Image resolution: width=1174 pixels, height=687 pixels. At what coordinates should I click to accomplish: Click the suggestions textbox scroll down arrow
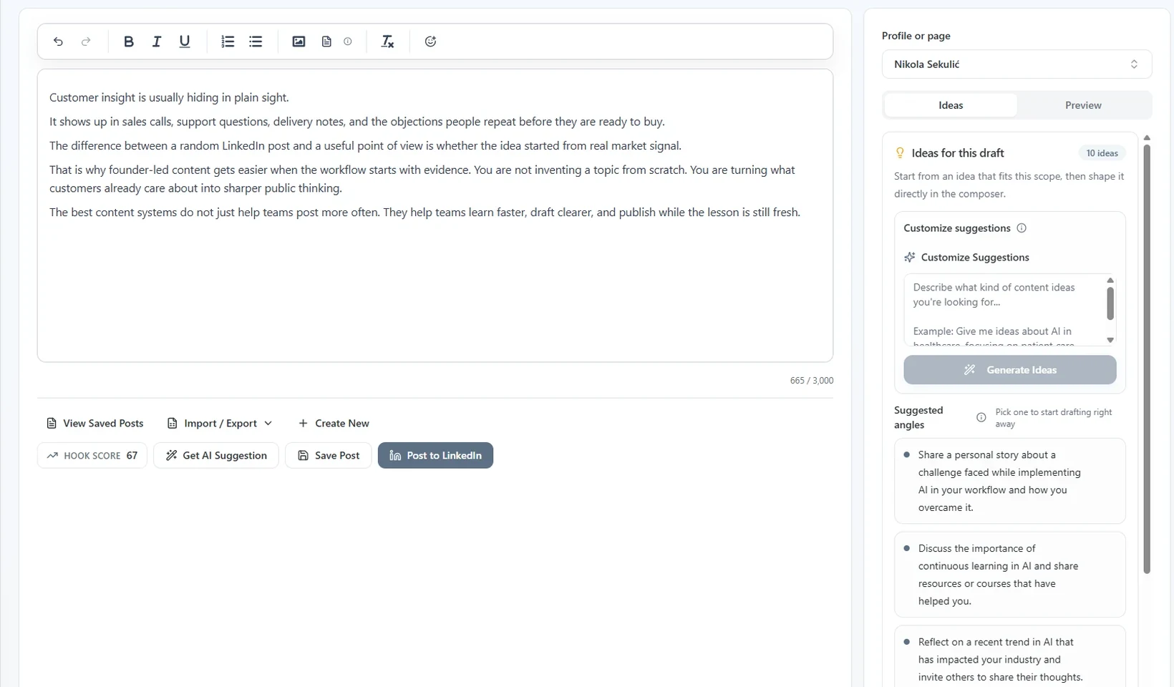point(1110,341)
